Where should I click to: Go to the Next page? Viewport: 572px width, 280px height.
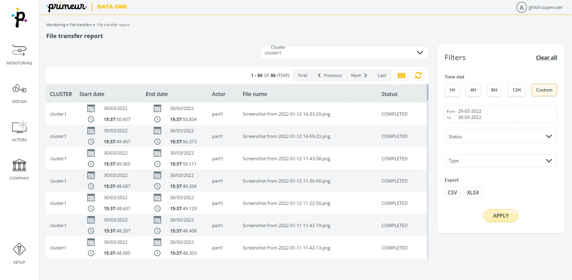[x=359, y=75]
